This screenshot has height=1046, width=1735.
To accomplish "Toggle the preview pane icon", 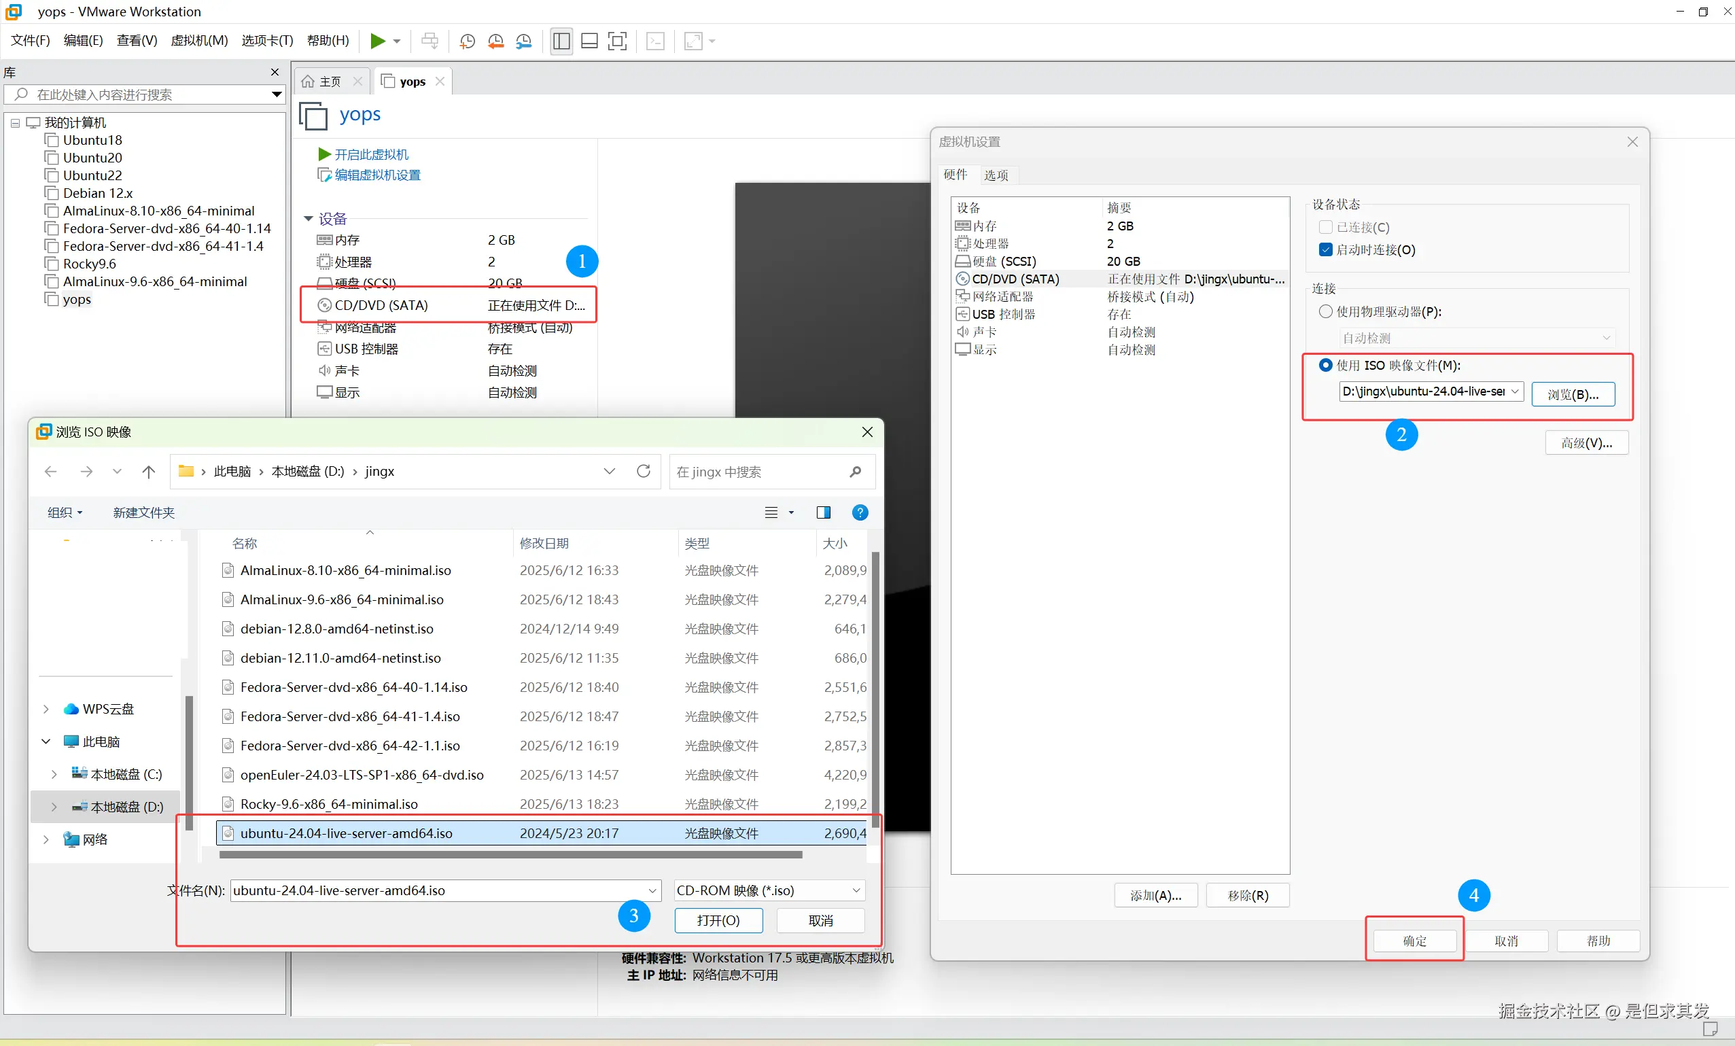I will pyautogui.click(x=822, y=512).
